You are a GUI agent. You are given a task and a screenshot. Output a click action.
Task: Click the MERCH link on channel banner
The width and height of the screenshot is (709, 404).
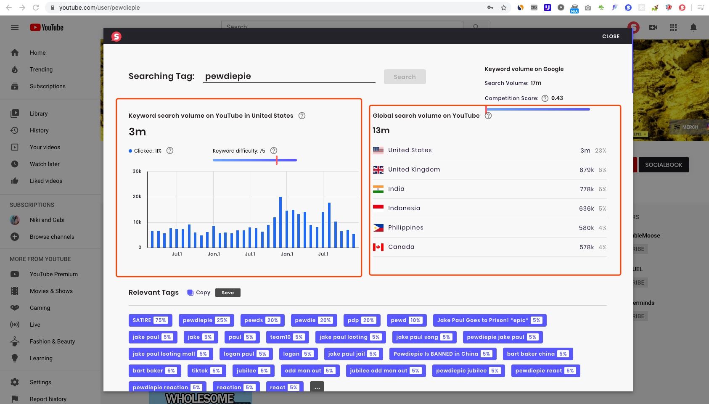coord(686,127)
